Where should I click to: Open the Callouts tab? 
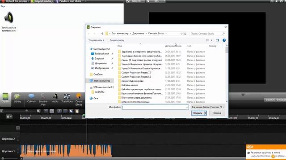coord(31,98)
